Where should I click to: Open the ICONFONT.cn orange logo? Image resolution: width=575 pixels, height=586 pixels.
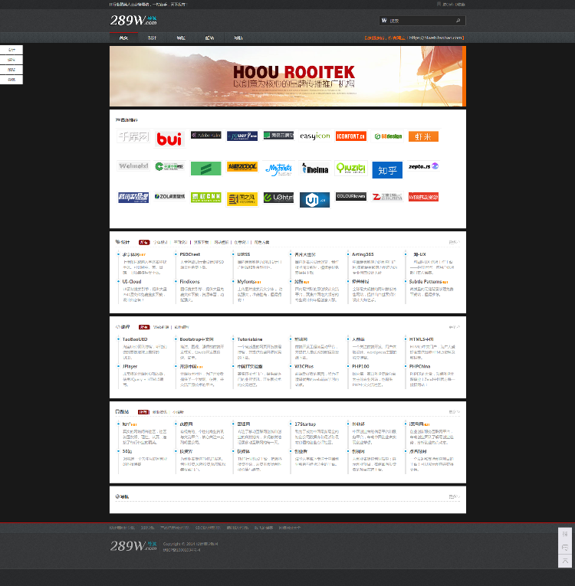click(351, 136)
